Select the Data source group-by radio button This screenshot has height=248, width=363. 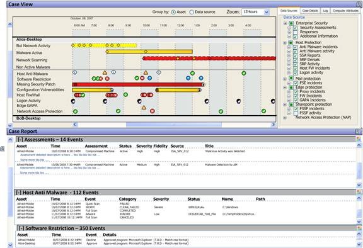tap(192, 12)
